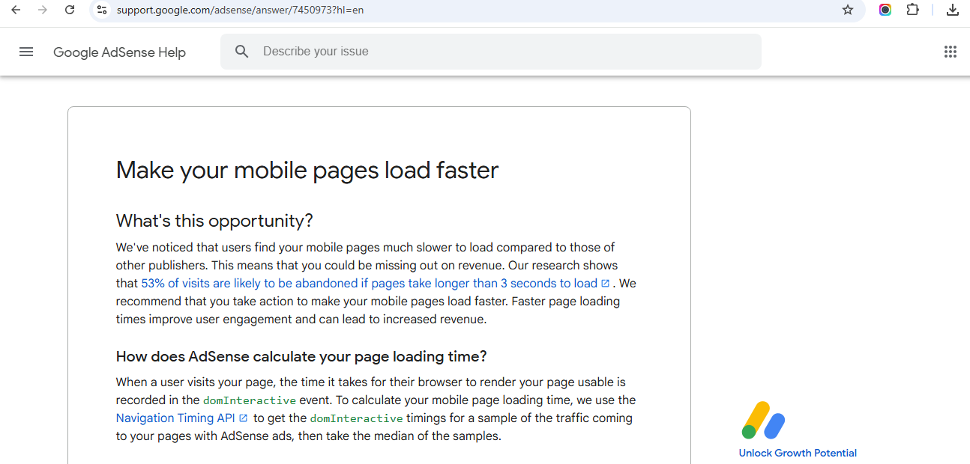
Task: Open the hamburger main menu
Action: (x=26, y=52)
